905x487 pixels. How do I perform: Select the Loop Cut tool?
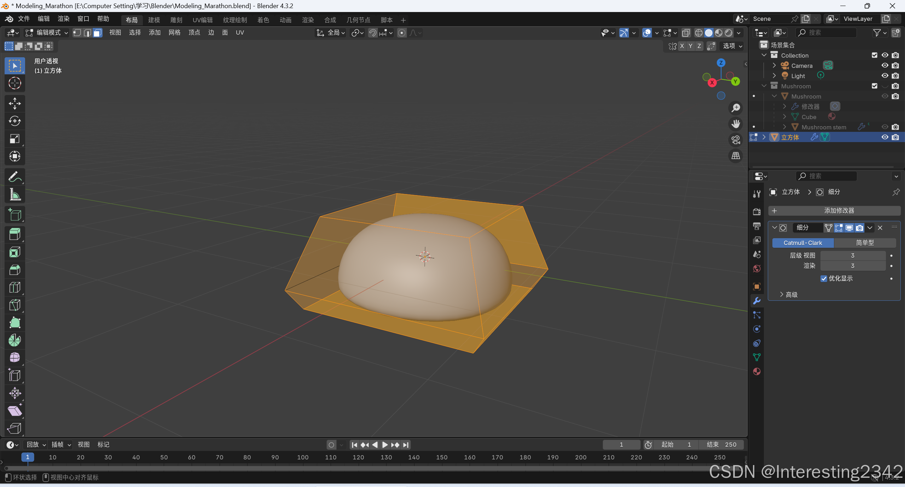pyautogui.click(x=14, y=287)
